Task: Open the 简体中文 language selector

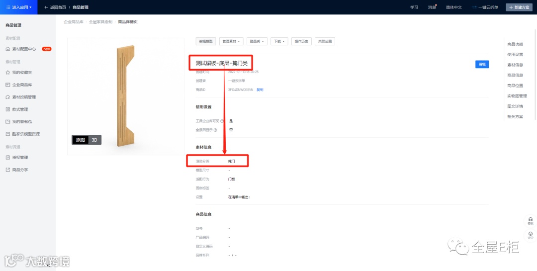Action: [x=454, y=7]
